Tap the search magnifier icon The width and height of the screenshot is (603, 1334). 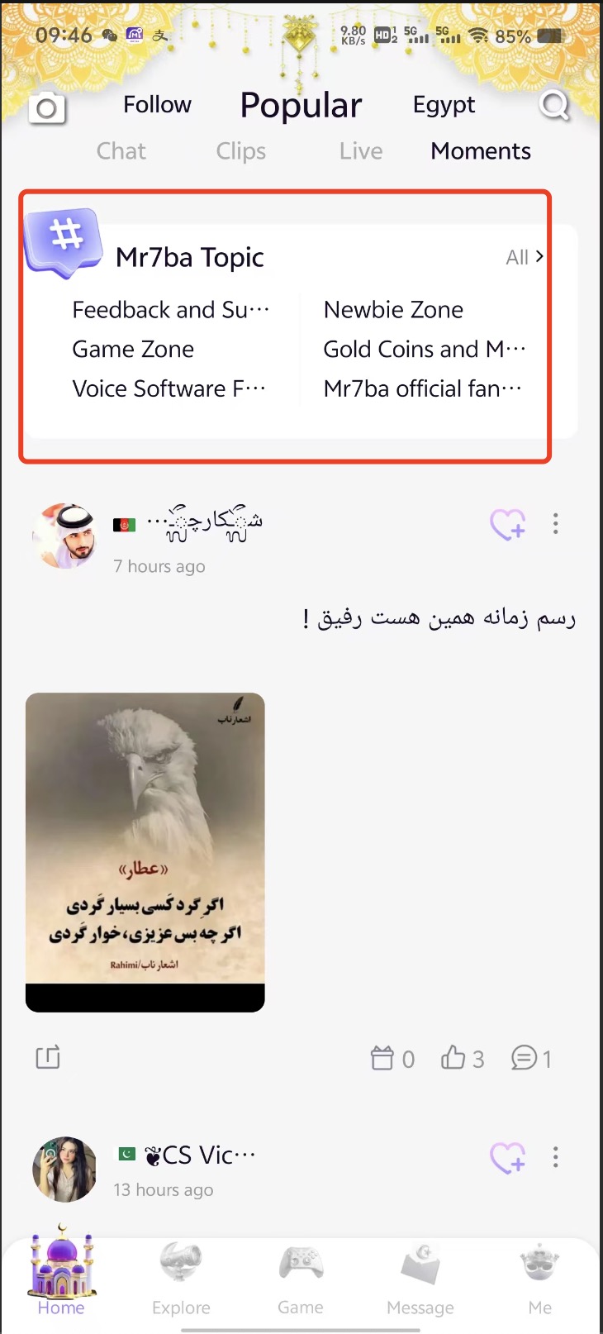coord(554,106)
